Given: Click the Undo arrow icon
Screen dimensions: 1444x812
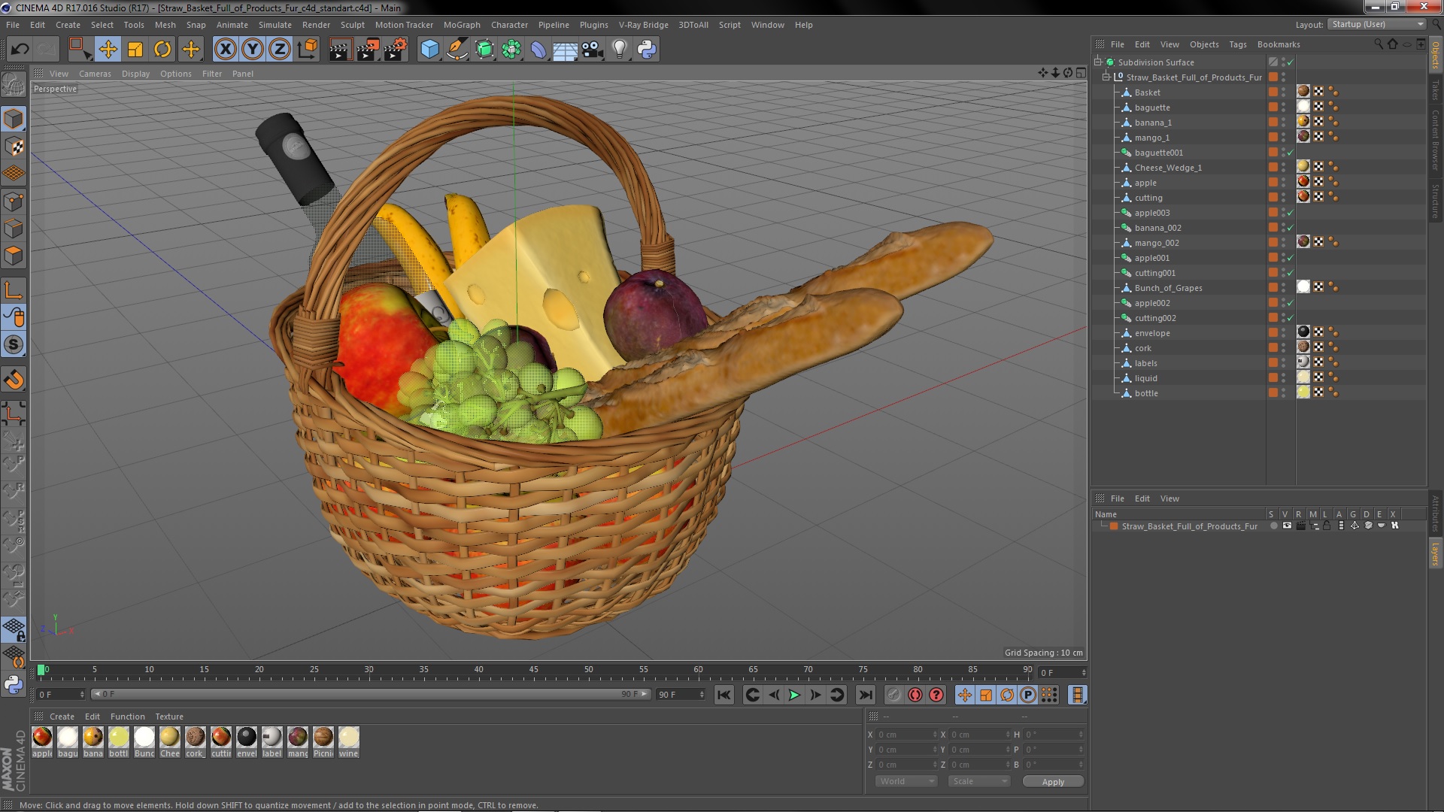Looking at the screenshot, I should click(20, 50).
